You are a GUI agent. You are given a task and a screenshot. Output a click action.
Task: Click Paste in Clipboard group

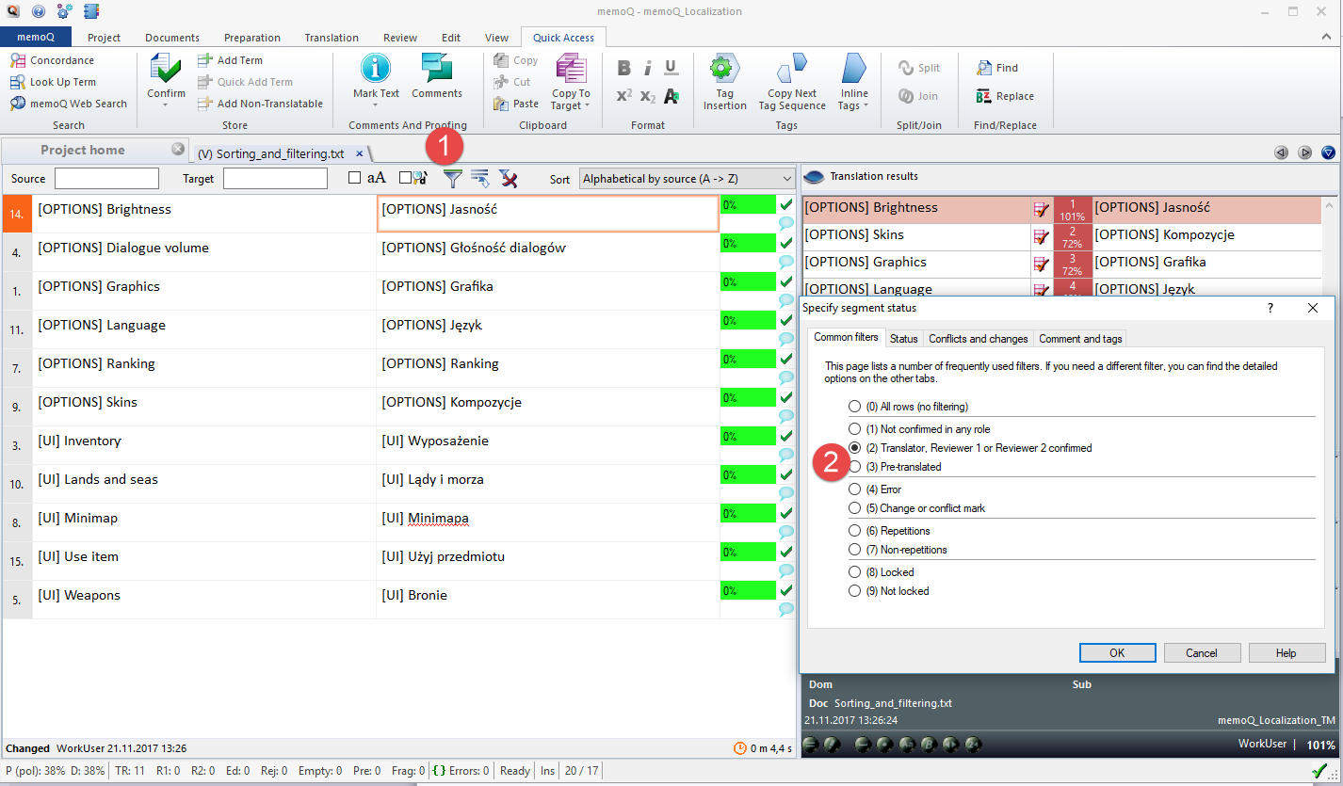pyautogui.click(x=516, y=104)
